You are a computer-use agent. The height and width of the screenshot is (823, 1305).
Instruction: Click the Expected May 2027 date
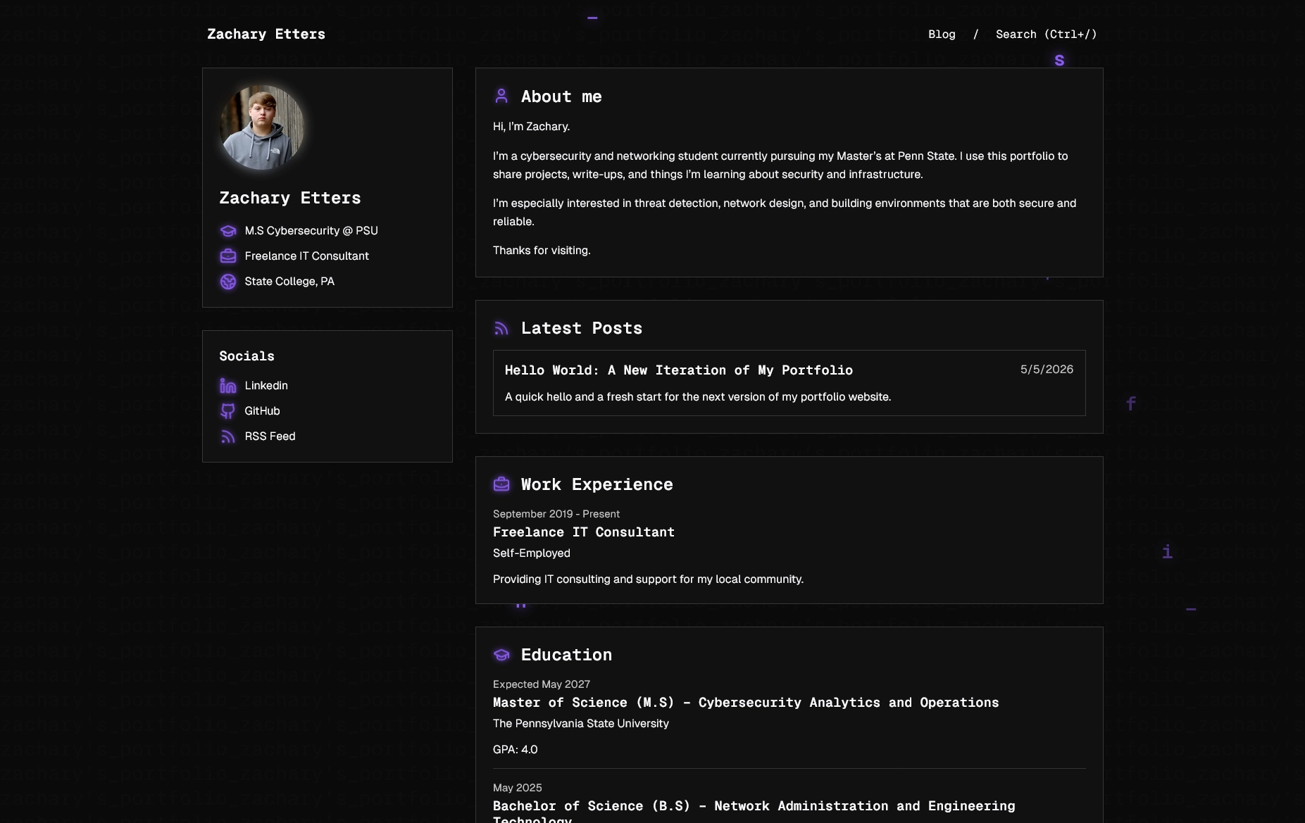point(542,684)
